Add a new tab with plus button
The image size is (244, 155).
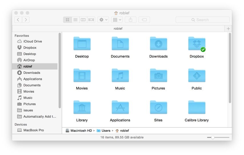coord(228,29)
